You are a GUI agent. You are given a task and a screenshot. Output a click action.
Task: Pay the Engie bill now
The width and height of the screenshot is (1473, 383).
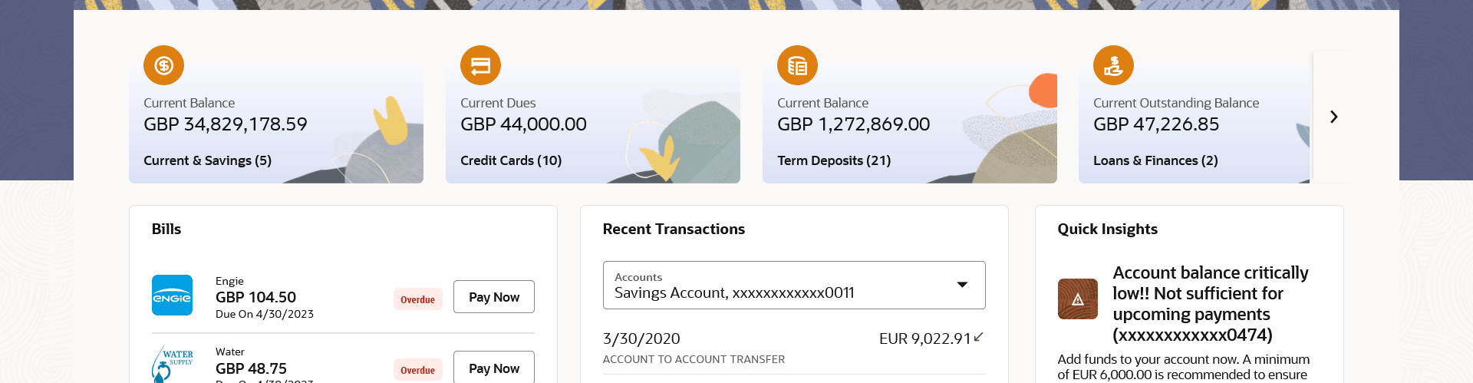493,297
